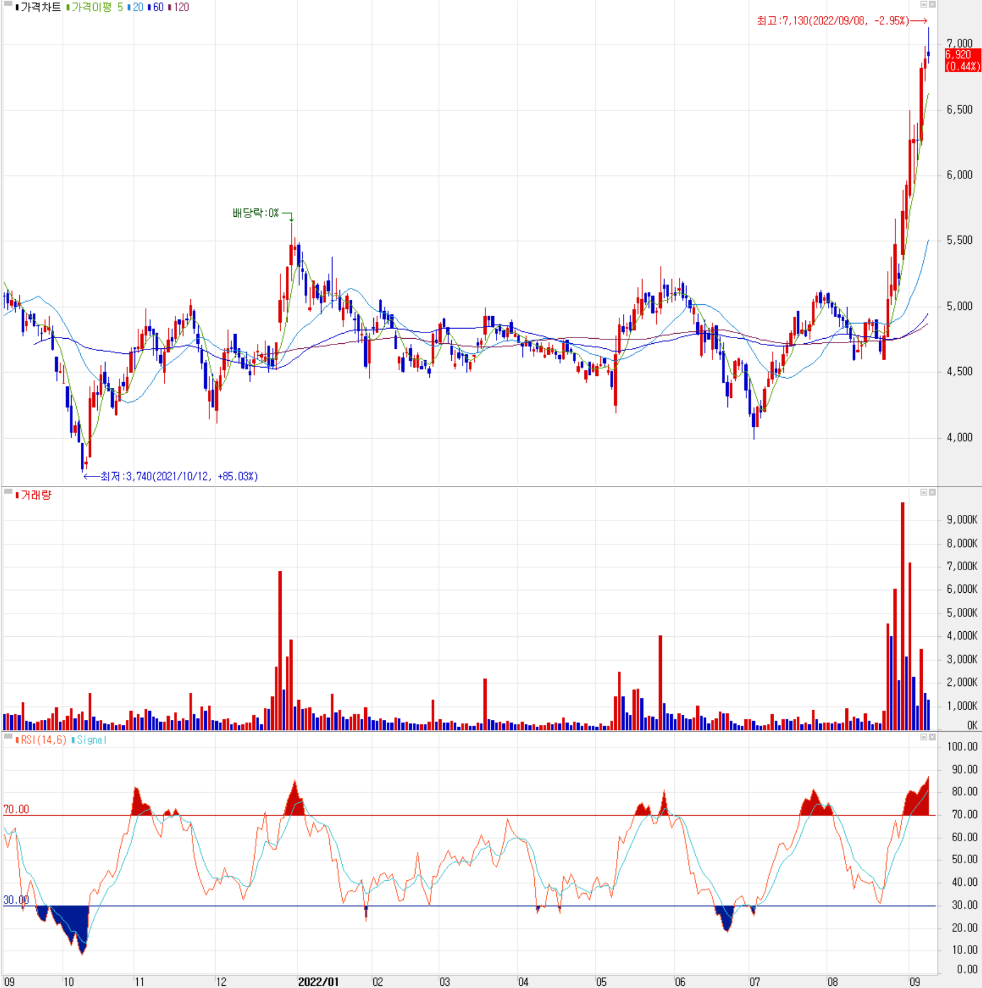Click the 100.00 RSI axis label

(x=962, y=746)
